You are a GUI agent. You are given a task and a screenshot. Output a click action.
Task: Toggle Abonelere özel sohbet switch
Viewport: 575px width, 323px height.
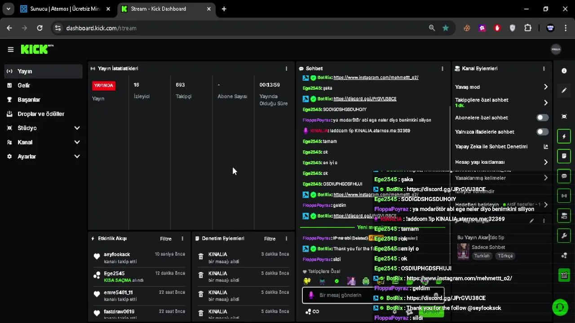click(x=543, y=118)
